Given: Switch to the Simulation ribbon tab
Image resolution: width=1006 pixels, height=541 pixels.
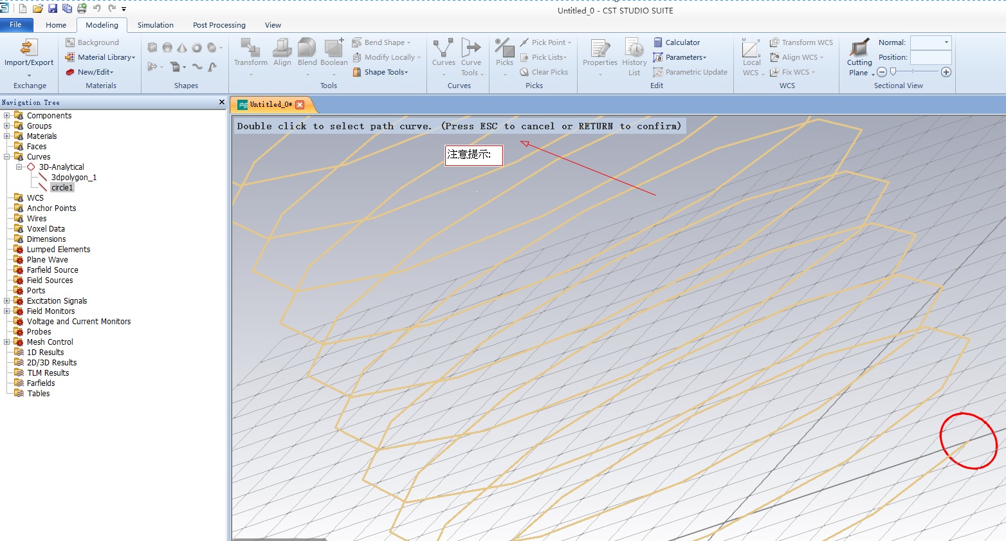Looking at the screenshot, I should point(155,25).
